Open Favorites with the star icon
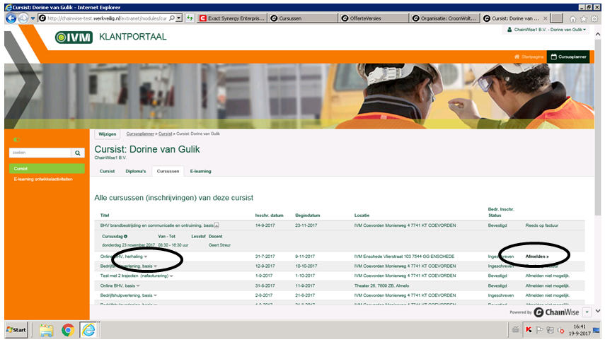The width and height of the screenshot is (605, 342). tap(584, 19)
